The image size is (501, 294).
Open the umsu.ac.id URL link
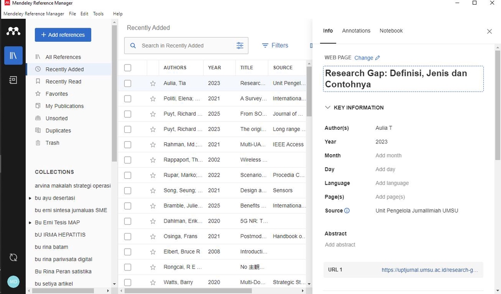(x=430, y=270)
